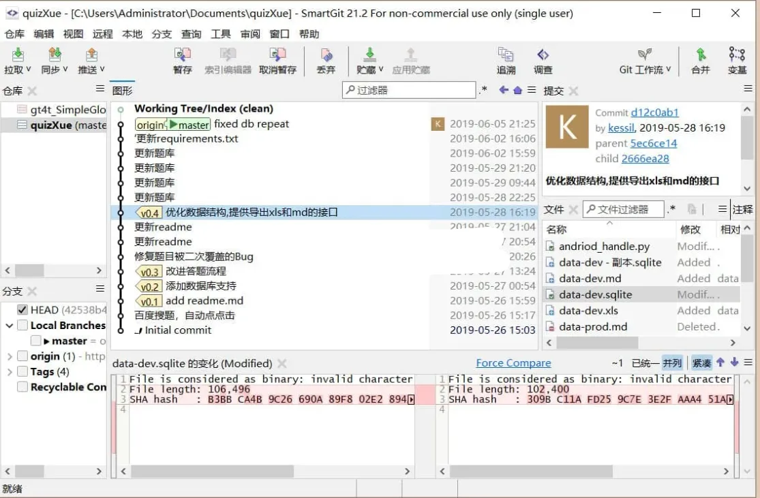Open parent commit link 5ec6ce14
Viewport: 760px width, 498px height.
(x=652, y=143)
